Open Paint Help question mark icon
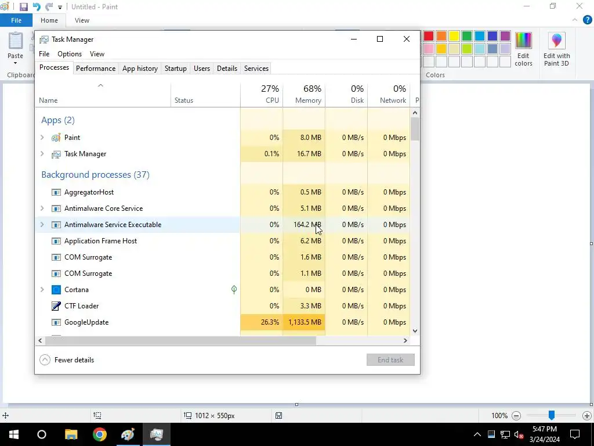 587,20
